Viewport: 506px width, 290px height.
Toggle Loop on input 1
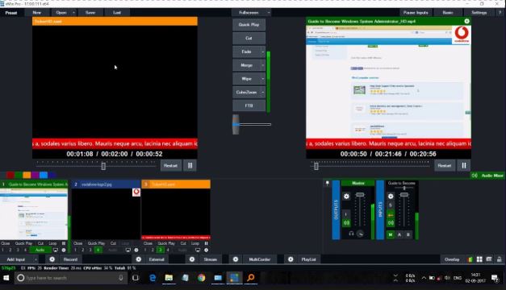[x=52, y=243]
